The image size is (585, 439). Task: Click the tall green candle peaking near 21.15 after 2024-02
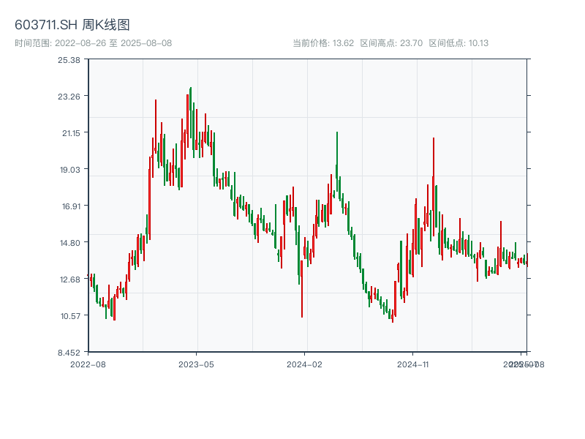[x=337, y=161]
